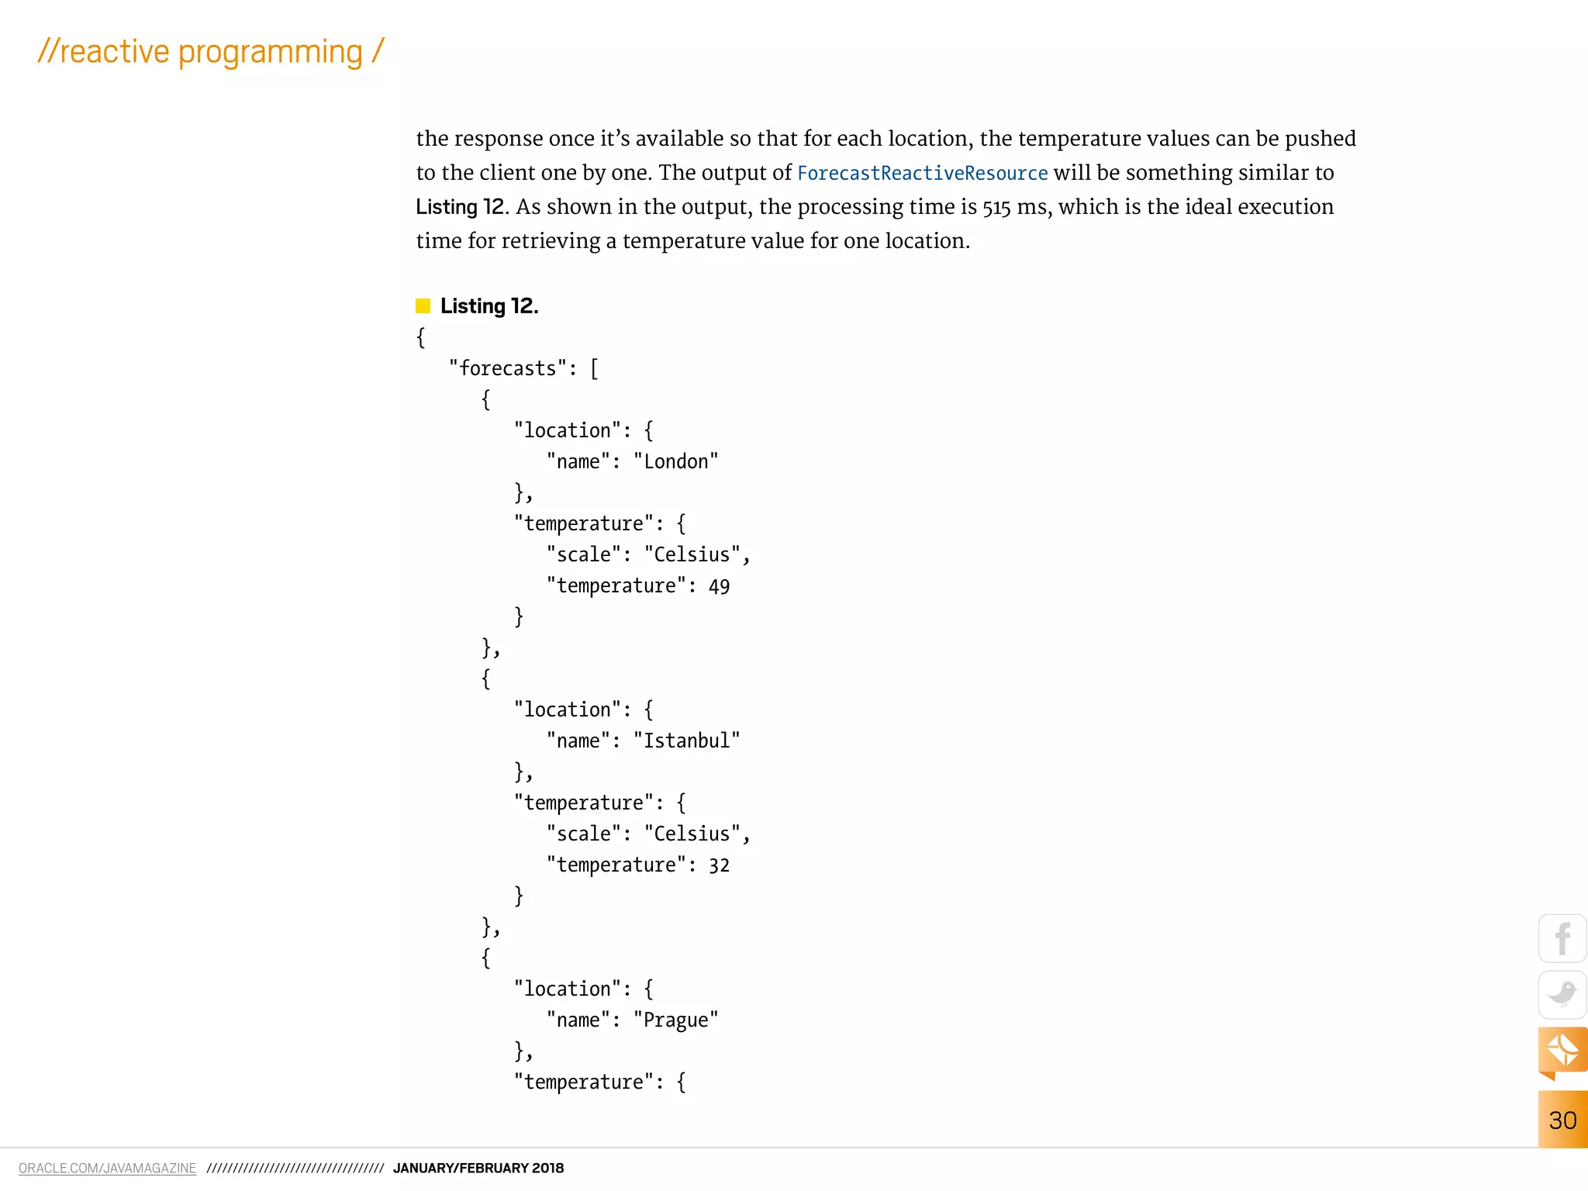This screenshot has height=1191, width=1588.
Task: Click the "temperature": 32 value line
Action: [x=637, y=865]
